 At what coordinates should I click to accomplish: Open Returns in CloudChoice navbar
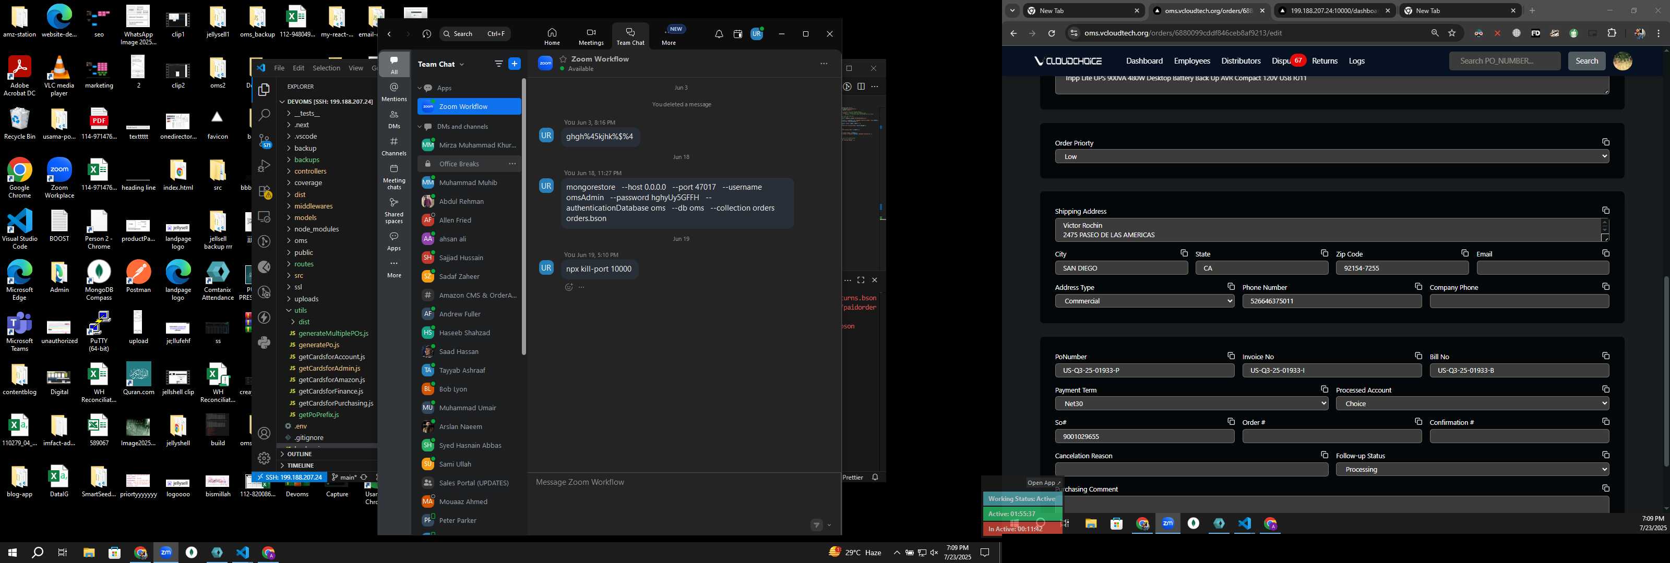(x=1325, y=61)
